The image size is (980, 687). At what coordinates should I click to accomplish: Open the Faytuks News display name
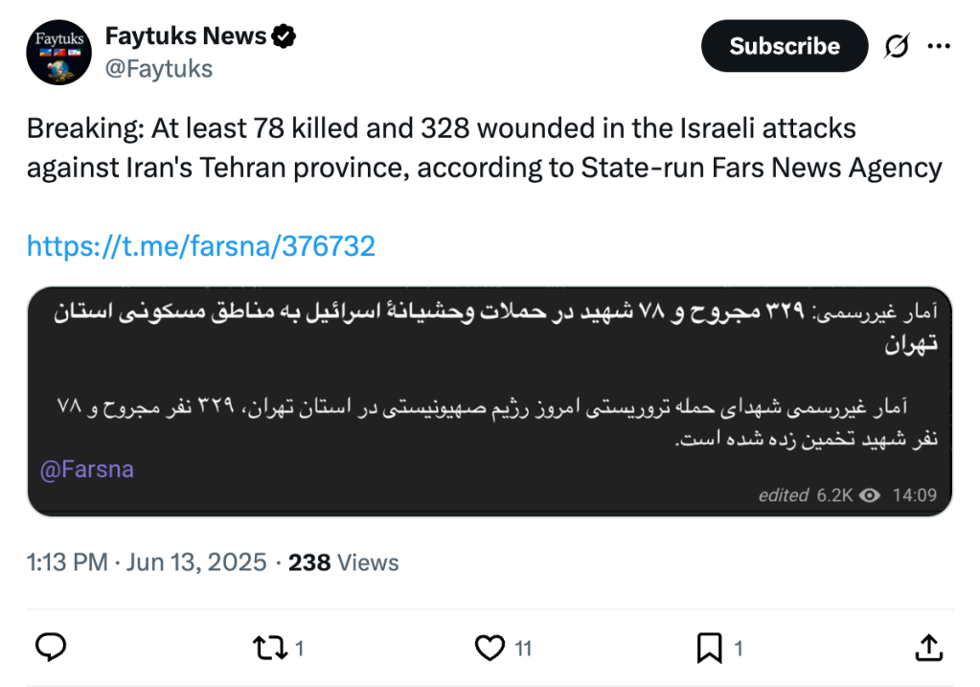click(x=186, y=36)
